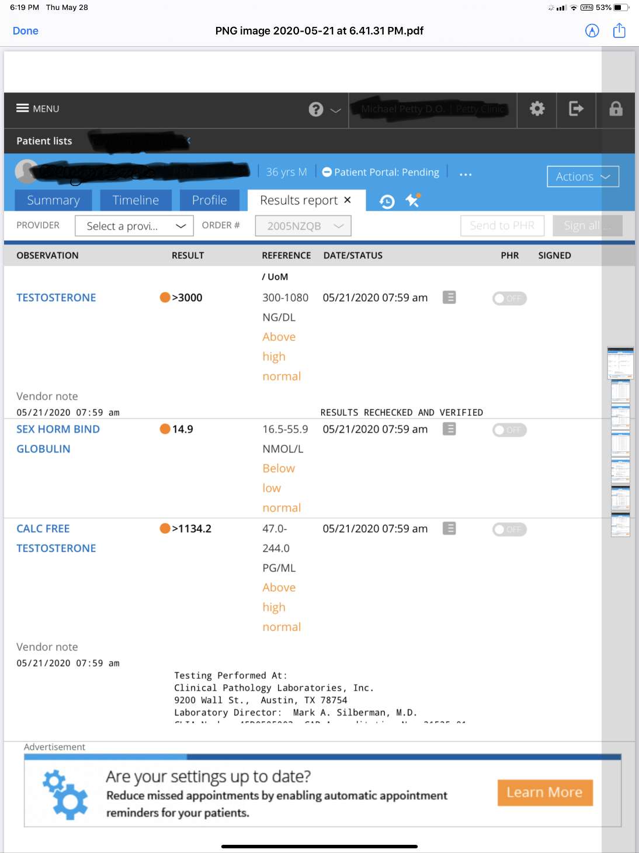639x853 pixels.
Task: Open note icon for Calc Free Testosterone
Action: (449, 529)
